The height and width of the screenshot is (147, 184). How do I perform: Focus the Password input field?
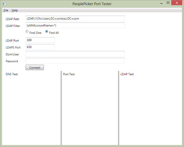75,61
